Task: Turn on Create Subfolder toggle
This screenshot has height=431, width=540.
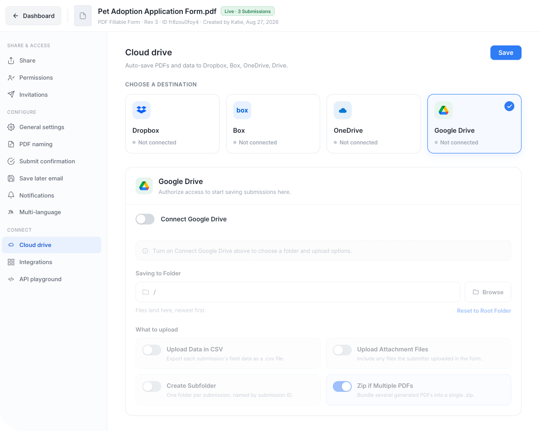Action: pyautogui.click(x=152, y=386)
